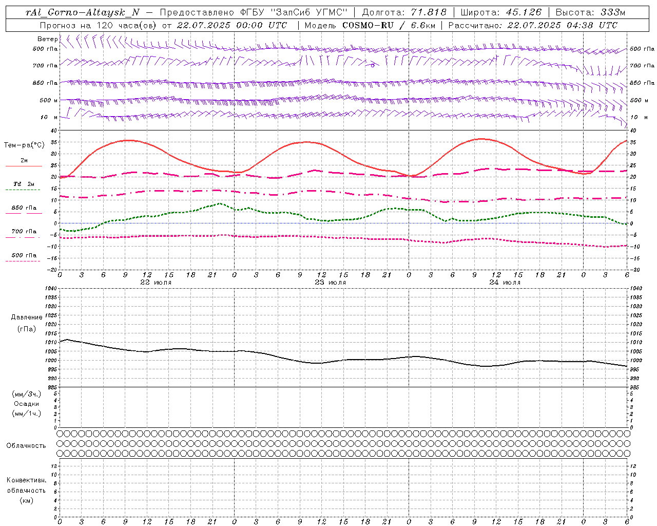Click the solid red line sample under 2м
This screenshot has width=657, height=526.
click(x=24, y=166)
